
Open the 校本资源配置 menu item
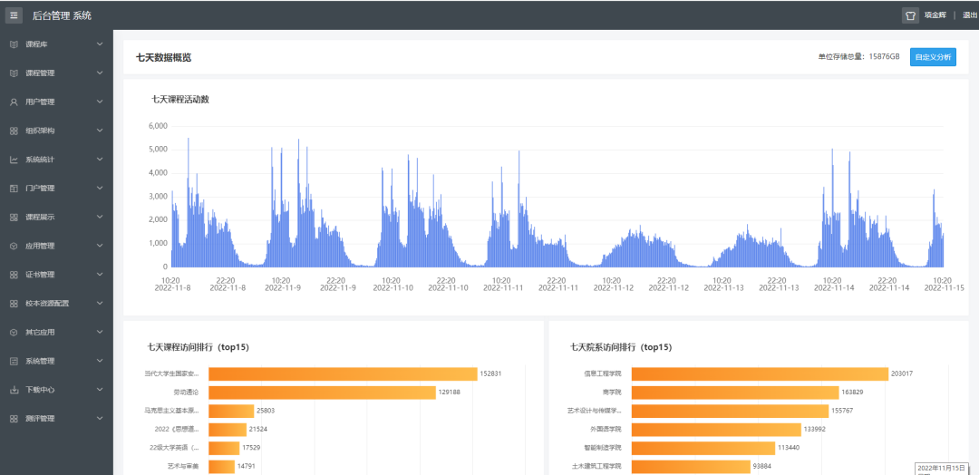pyautogui.click(x=47, y=304)
